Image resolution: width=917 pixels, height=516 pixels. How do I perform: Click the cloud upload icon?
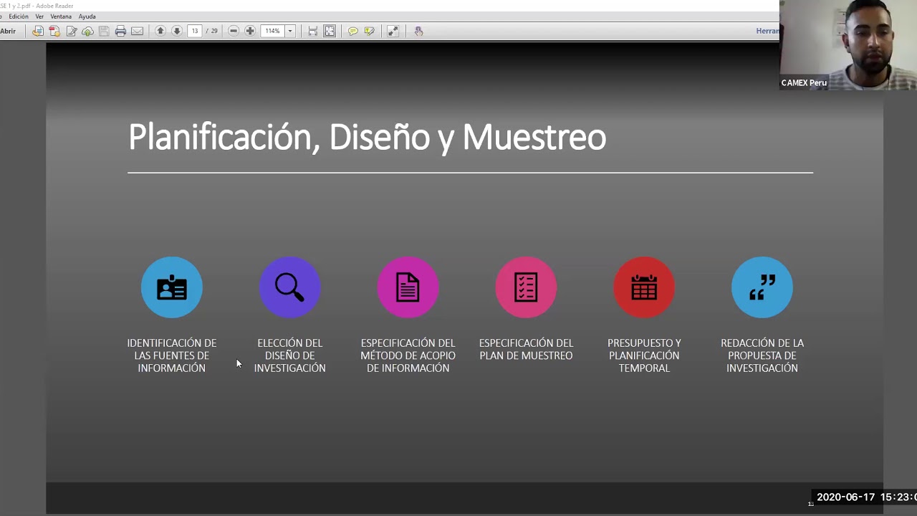tap(87, 31)
